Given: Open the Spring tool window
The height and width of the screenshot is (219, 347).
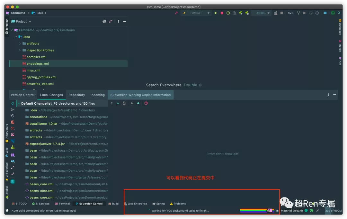Looking at the screenshot, I should 158,204.
